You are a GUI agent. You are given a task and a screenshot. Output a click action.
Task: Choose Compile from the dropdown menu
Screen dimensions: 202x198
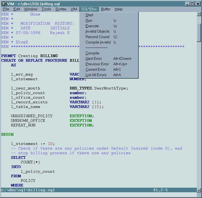(x=92, y=53)
